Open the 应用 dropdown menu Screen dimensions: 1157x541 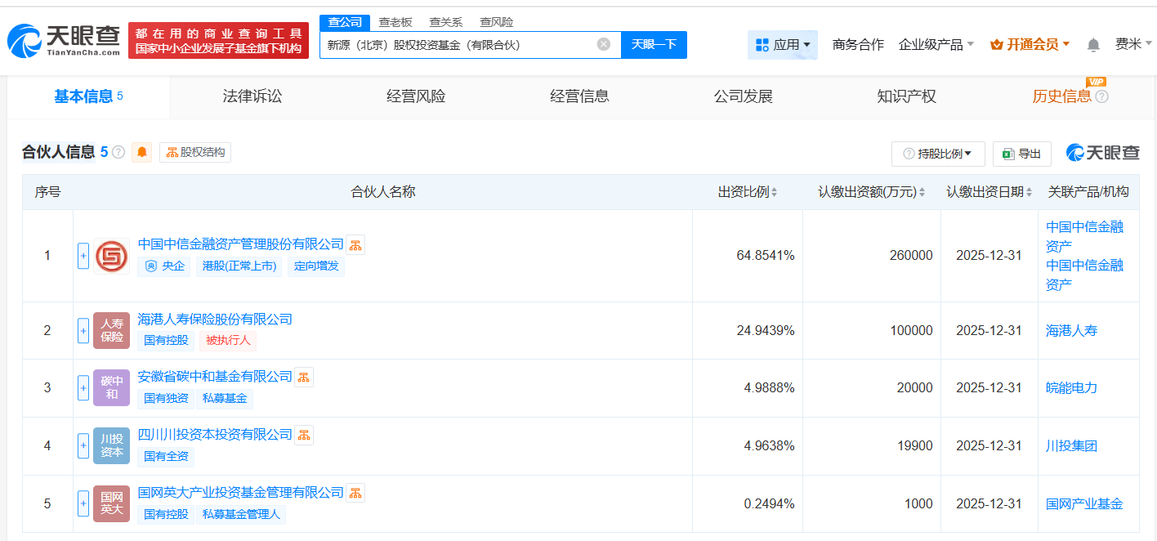[783, 45]
